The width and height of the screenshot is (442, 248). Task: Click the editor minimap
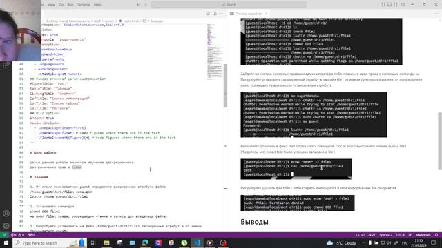coord(215,52)
